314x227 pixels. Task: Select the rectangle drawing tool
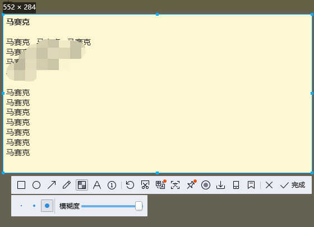(21, 185)
